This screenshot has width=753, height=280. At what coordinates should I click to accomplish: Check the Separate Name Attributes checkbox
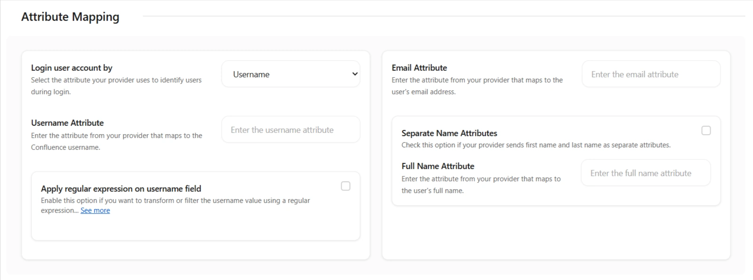pyautogui.click(x=706, y=130)
